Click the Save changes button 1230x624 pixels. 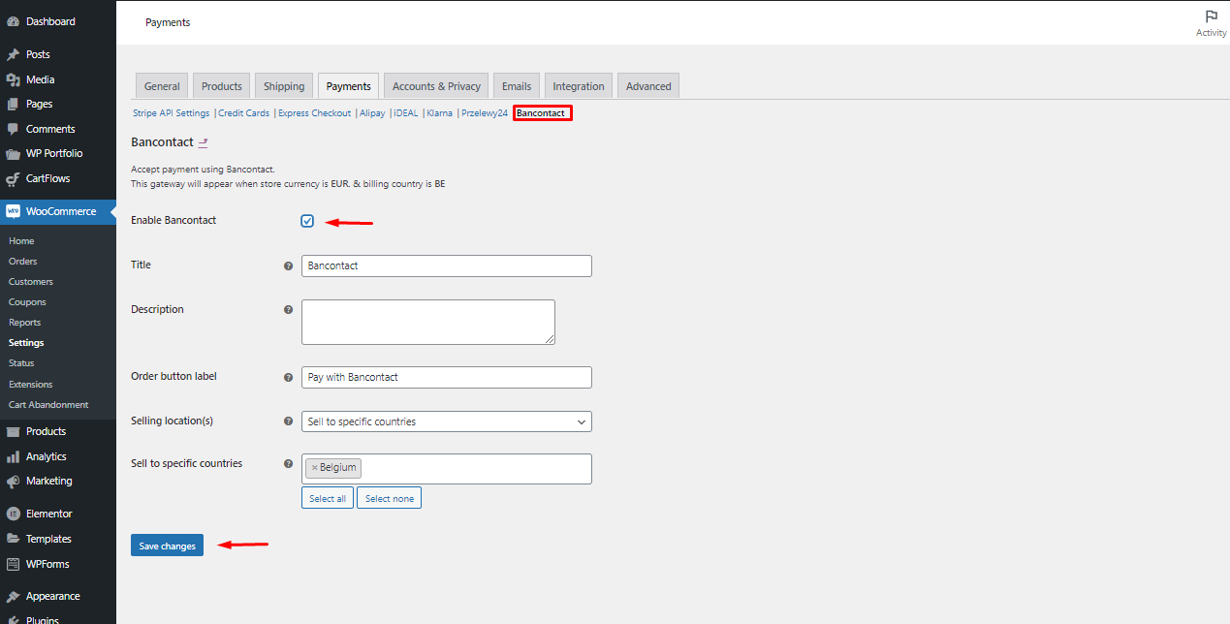tap(167, 546)
